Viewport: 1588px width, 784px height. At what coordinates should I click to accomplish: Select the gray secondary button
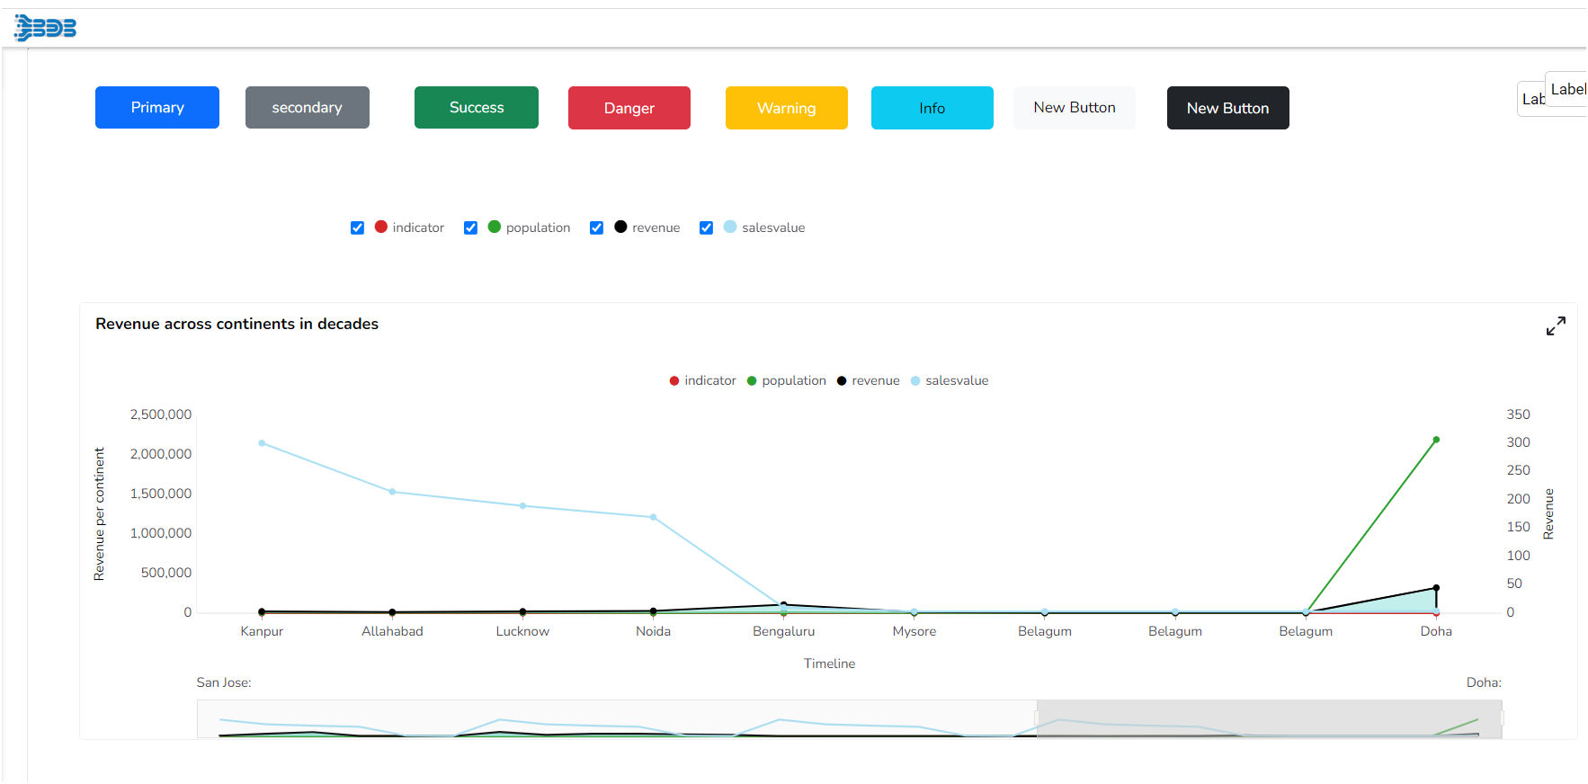point(308,108)
